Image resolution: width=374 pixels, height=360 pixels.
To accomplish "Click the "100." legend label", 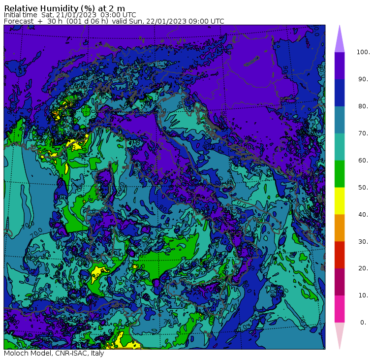I will pos(363,52).
